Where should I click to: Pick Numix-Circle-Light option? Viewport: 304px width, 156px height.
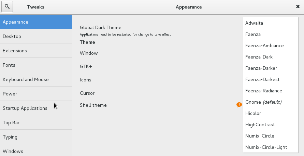271,147
